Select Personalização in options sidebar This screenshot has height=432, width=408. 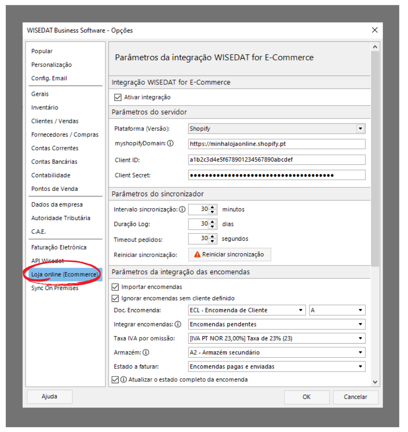52,65
